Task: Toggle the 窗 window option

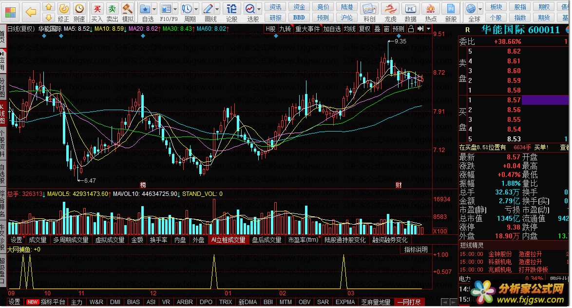Action: tap(386, 29)
